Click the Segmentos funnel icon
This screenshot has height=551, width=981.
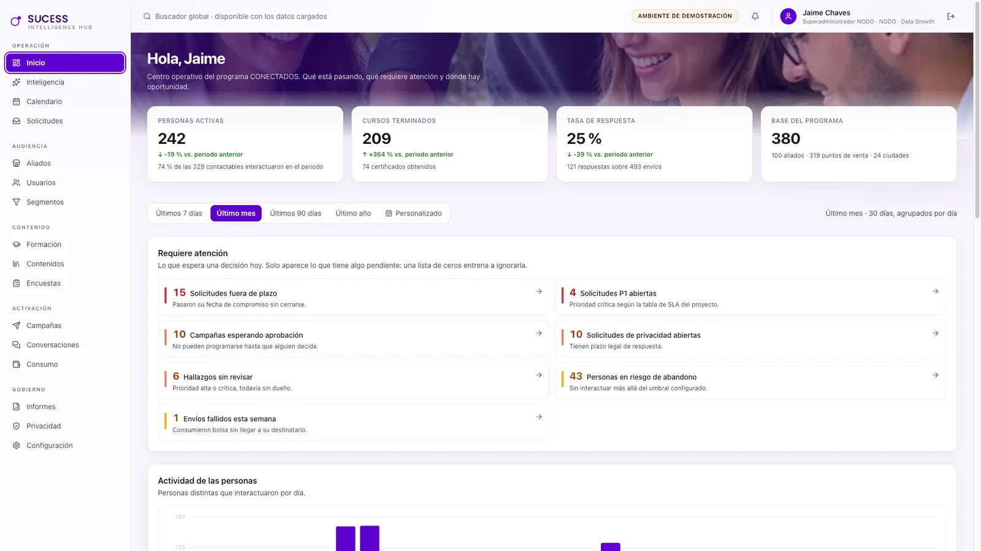coord(17,202)
